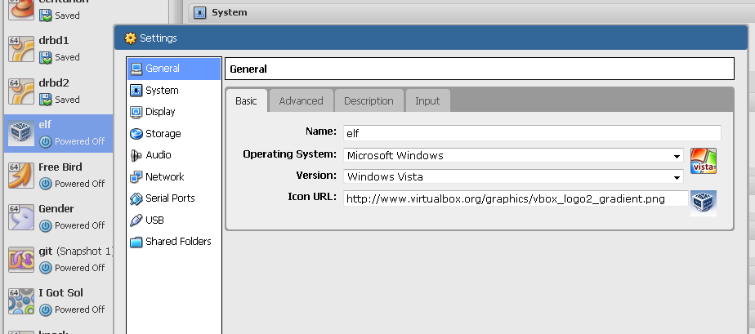The width and height of the screenshot is (755, 334).
Task: Open the Version dropdown showing Windows Vista
Action: [513, 176]
